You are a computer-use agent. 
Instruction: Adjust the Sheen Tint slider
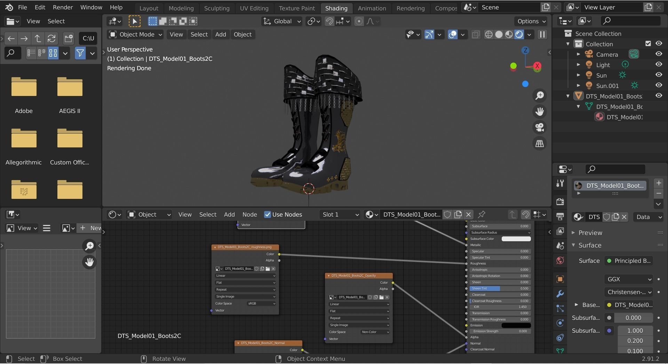point(500,289)
